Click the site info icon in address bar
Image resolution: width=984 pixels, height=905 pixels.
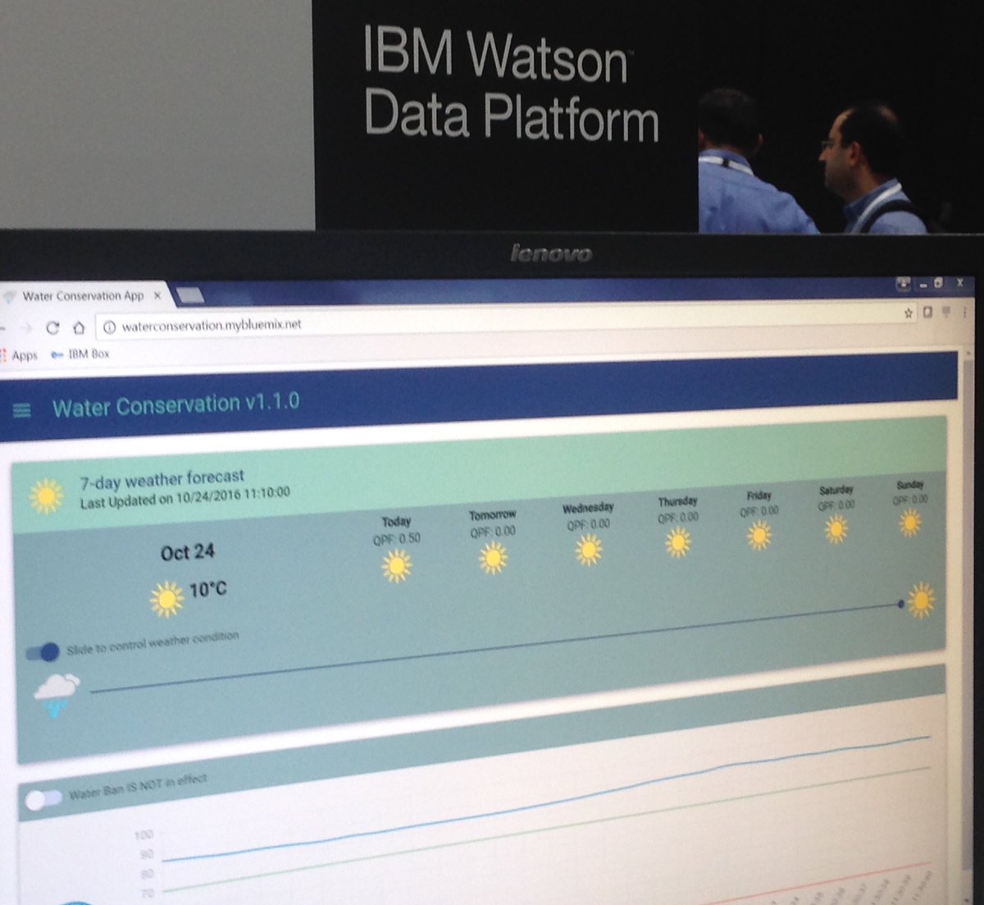tap(108, 327)
